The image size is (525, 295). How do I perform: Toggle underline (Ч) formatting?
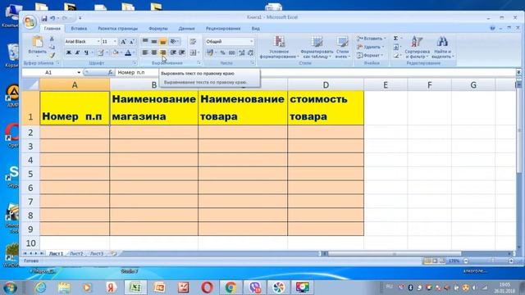86,52
